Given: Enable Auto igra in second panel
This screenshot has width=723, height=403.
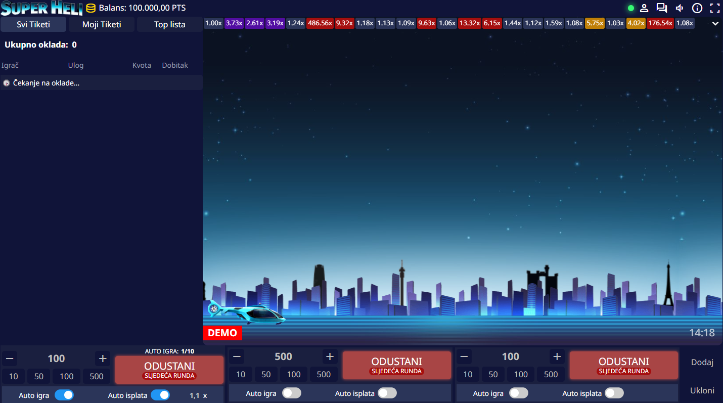Looking at the screenshot, I should click(x=292, y=393).
